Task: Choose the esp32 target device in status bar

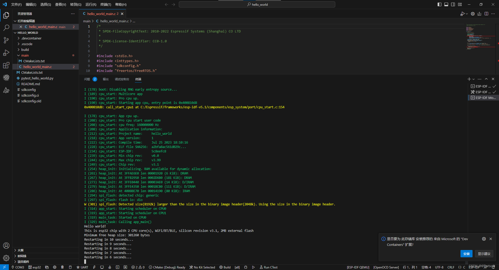Action: [35, 267]
